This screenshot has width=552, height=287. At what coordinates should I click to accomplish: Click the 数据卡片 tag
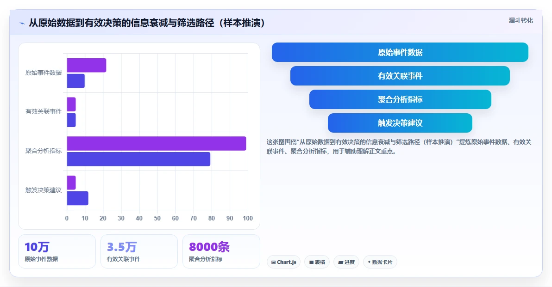pyautogui.click(x=380, y=262)
